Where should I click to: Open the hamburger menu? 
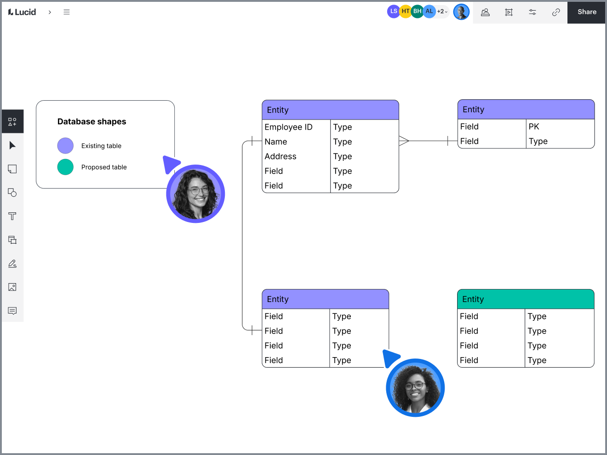67,12
